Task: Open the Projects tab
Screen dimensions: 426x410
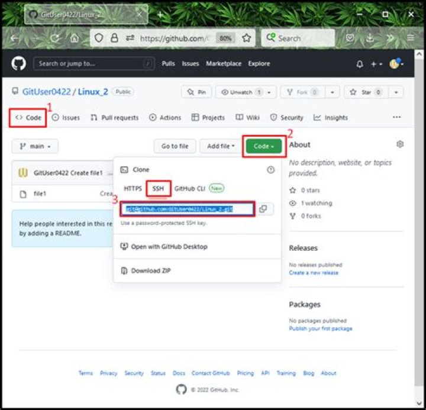Action: pos(208,118)
